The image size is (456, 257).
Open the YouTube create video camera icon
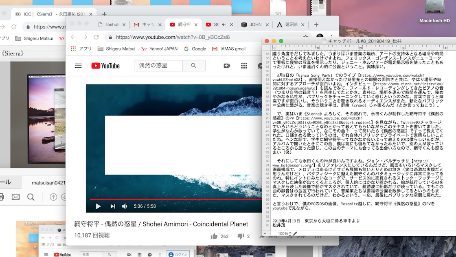tap(227, 66)
